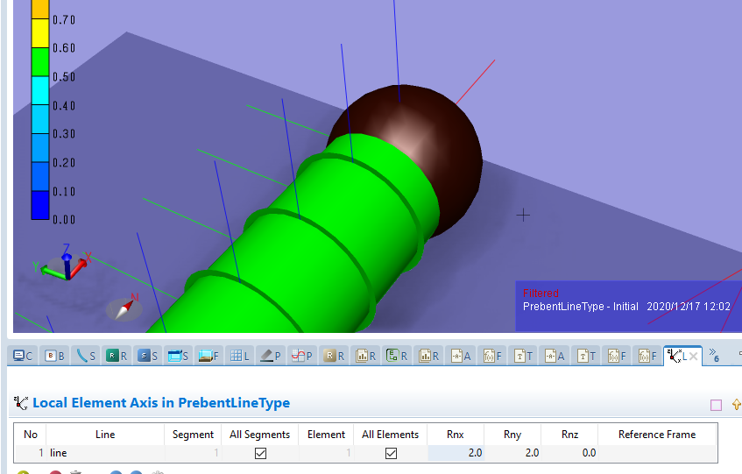Select the Rnz cell showing 0.0
742x474 pixels.
(569, 453)
